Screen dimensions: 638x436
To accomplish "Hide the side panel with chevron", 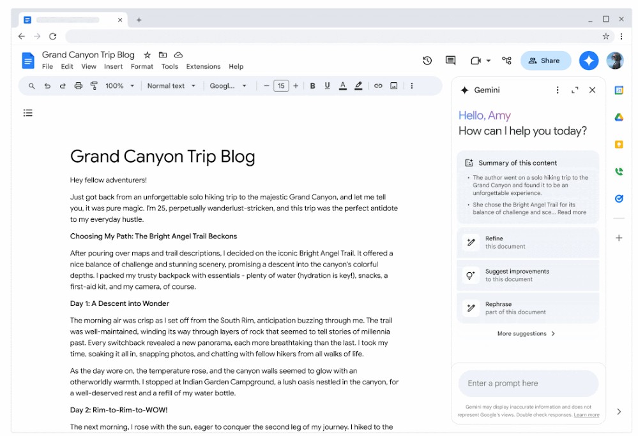I will coord(619,412).
